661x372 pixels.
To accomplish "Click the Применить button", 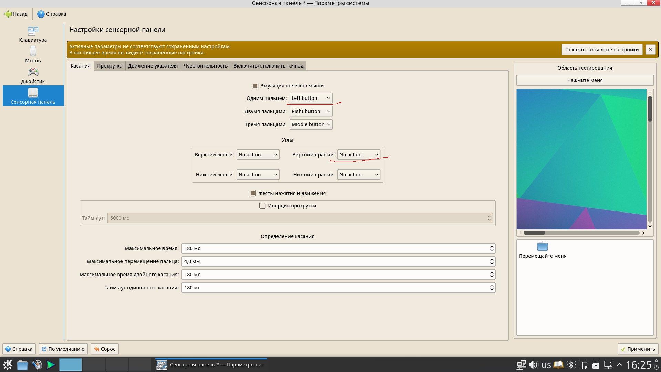I will [638, 349].
